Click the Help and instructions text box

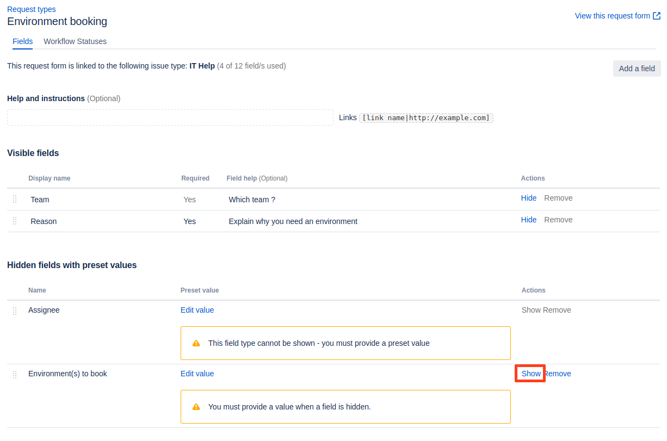(170, 117)
